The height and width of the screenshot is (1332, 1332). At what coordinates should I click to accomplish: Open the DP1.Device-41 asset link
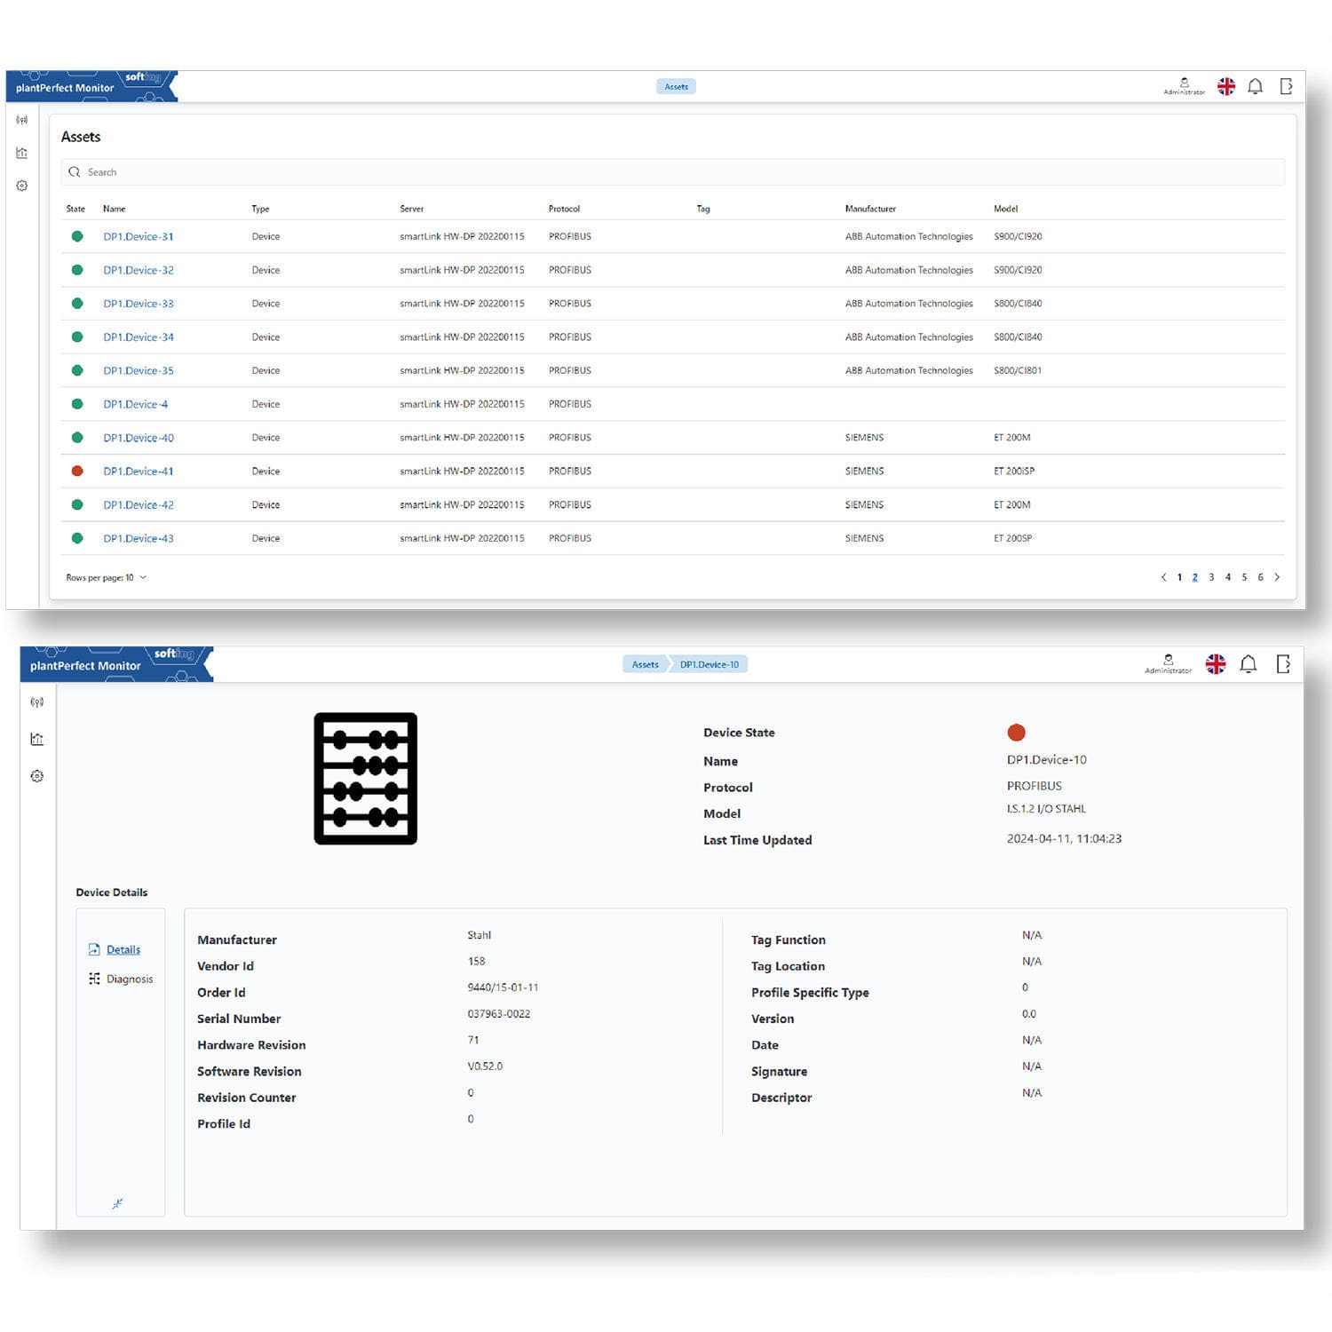139,472
